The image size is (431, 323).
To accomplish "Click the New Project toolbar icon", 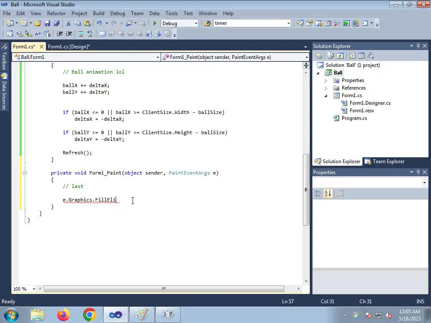I will tap(10, 24).
